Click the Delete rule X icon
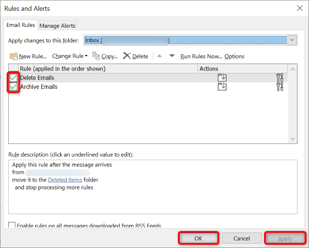Screen dimensions: 309x248 (x=127, y=56)
